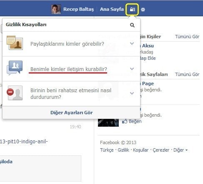Expand 'Benimle kimler iletişim kurabilir?' chevron

click(132, 69)
